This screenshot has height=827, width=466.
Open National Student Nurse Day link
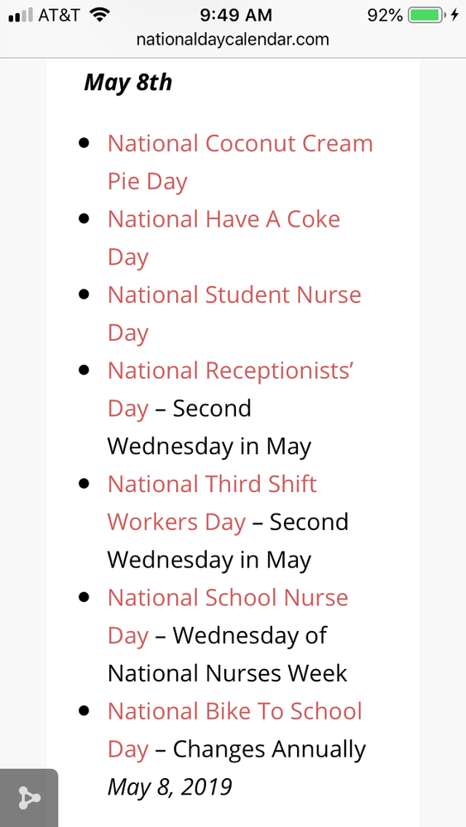[x=234, y=313]
